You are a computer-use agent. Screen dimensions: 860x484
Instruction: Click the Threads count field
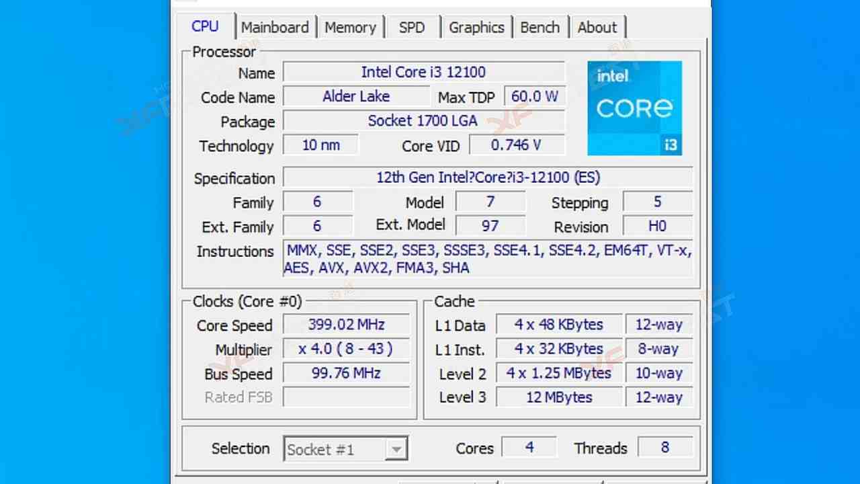(x=664, y=448)
